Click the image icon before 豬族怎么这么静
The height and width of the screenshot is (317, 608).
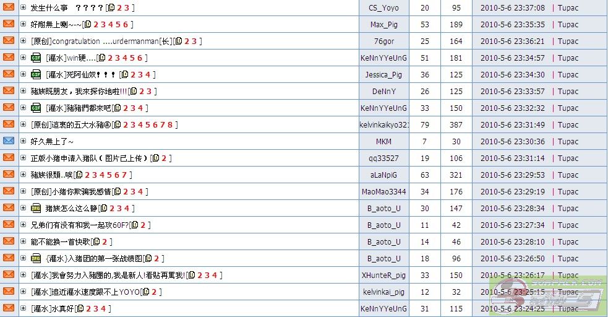pyautogui.click(x=36, y=208)
